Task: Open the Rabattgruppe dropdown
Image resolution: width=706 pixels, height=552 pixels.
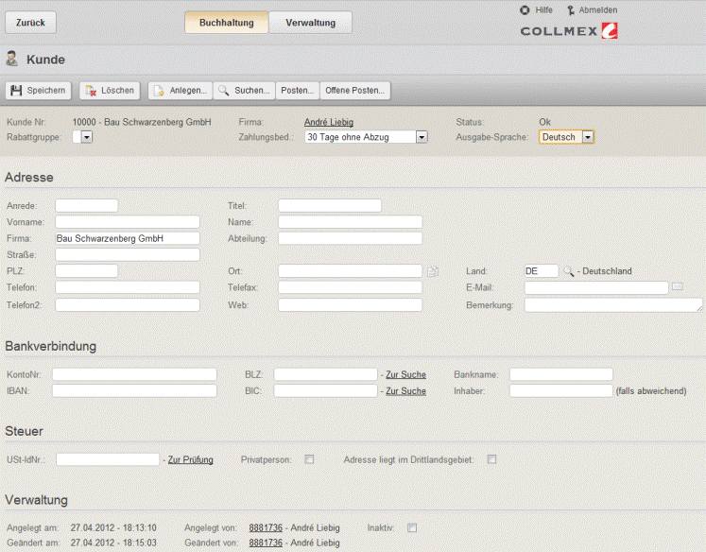Action: click(x=82, y=137)
